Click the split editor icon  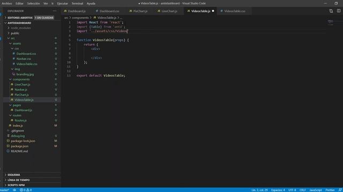339,11
